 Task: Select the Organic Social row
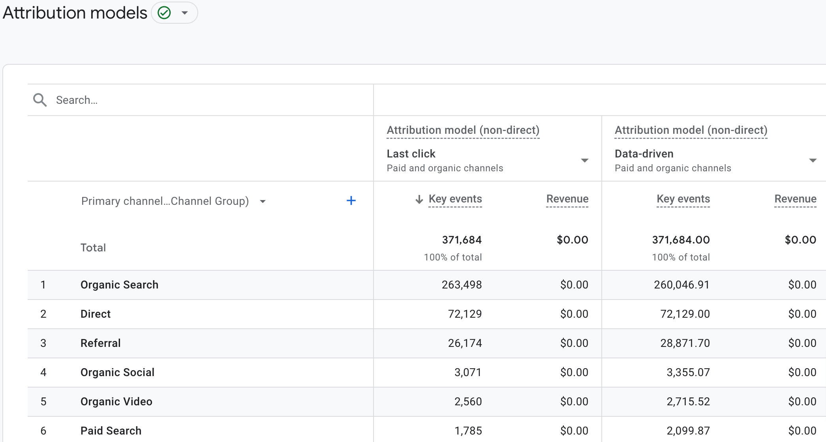(x=427, y=373)
